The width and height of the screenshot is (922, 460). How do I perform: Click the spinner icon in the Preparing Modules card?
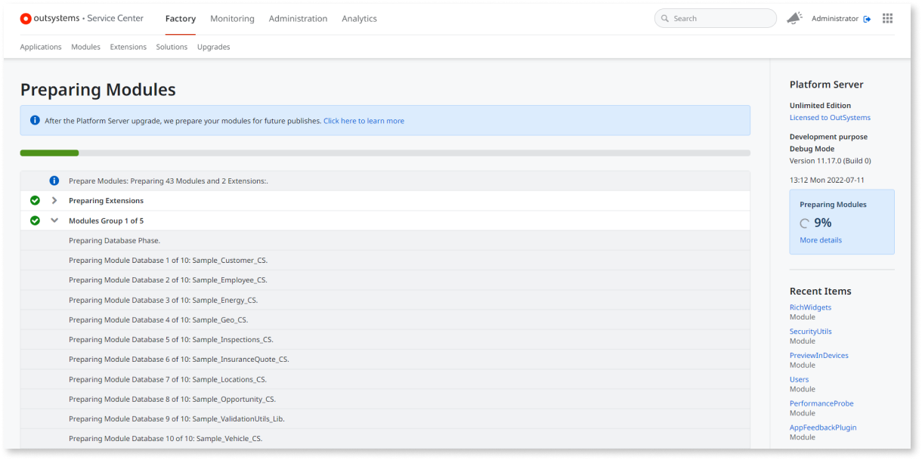click(804, 223)
